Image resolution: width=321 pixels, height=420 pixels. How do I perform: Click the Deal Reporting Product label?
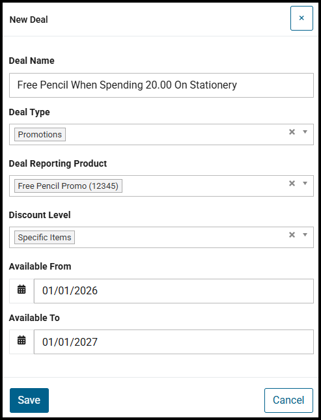pos(58,163)
